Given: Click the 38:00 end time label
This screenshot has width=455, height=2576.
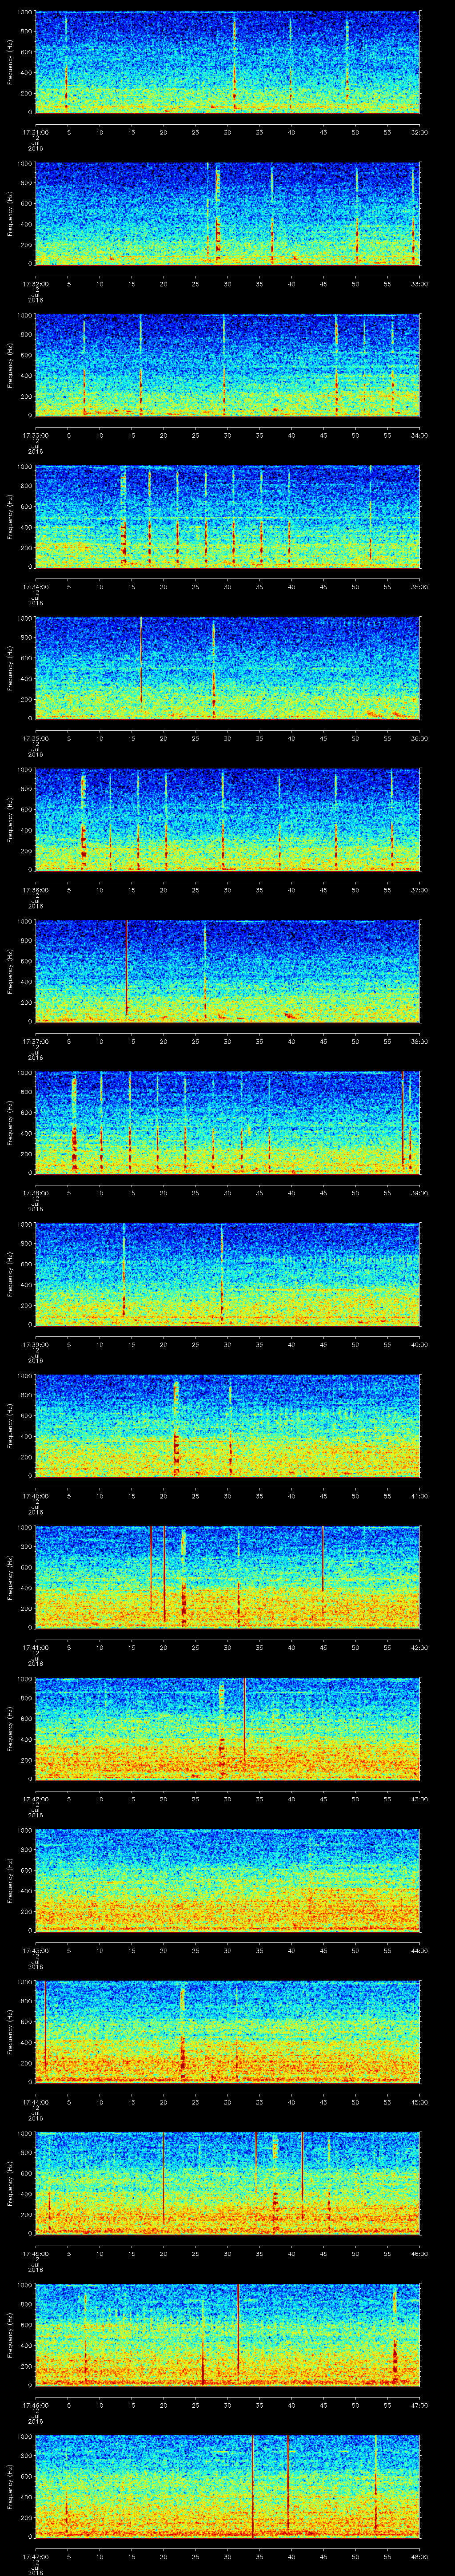Looking at the screenshot, I should pyautogui.click(x=419, y=1041).
